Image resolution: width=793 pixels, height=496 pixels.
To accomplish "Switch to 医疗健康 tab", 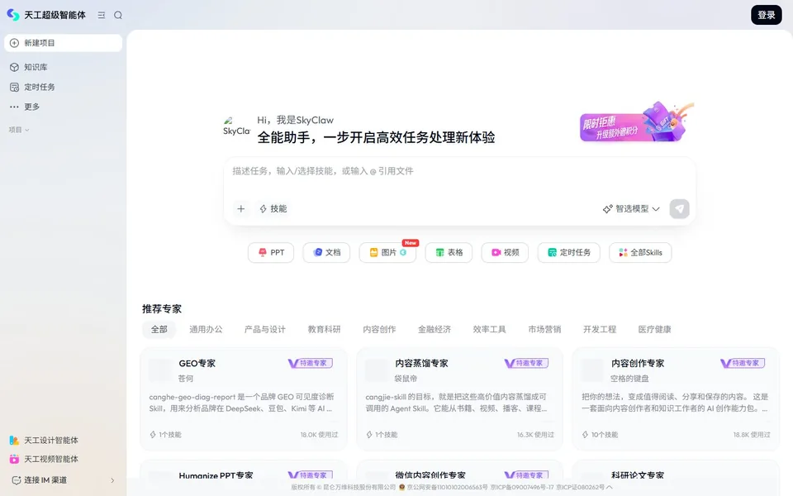I will click(655, 330).
